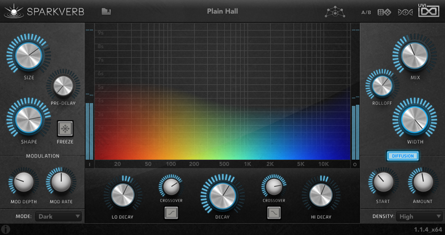Click the Lo Decay knob
Image resolution: width=445 pixels, height=235 pixels.
pos(123,195)
